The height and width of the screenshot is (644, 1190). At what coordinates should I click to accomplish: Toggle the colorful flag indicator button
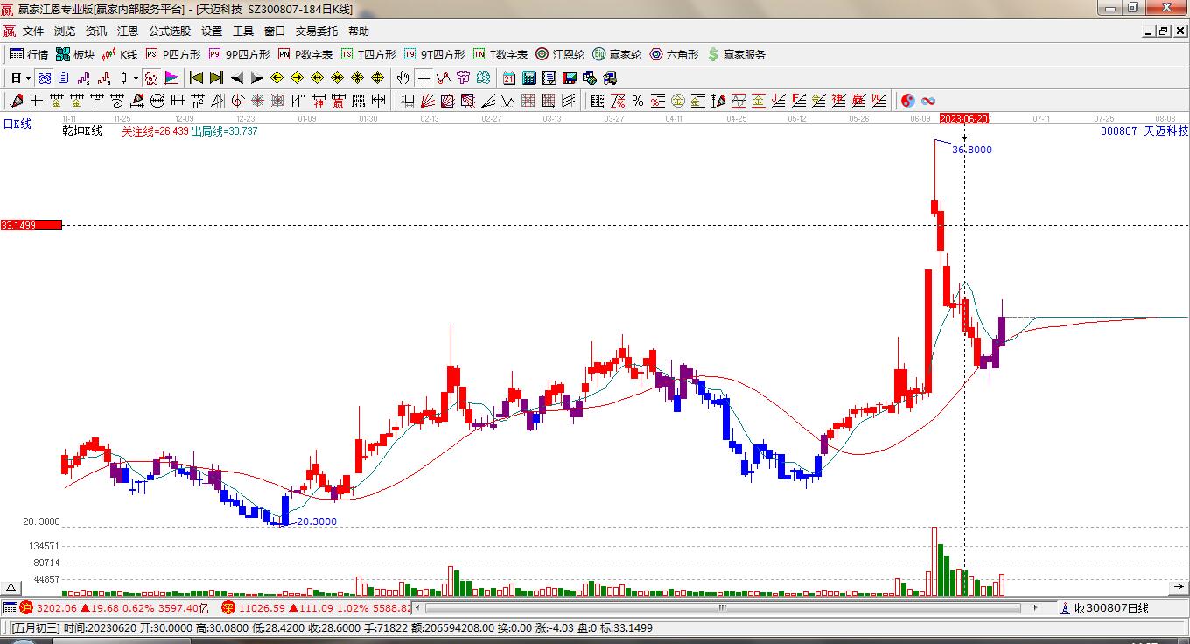pyautogui.click(x=171, y=78)
